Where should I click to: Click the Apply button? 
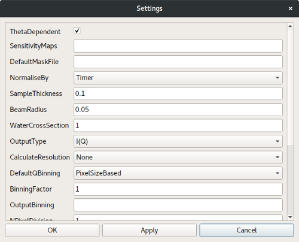[x=149, y=230]
